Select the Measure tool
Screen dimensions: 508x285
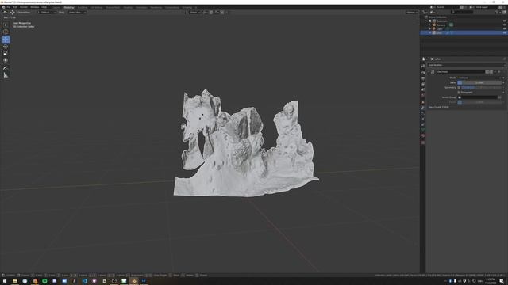tap(6, 75)
